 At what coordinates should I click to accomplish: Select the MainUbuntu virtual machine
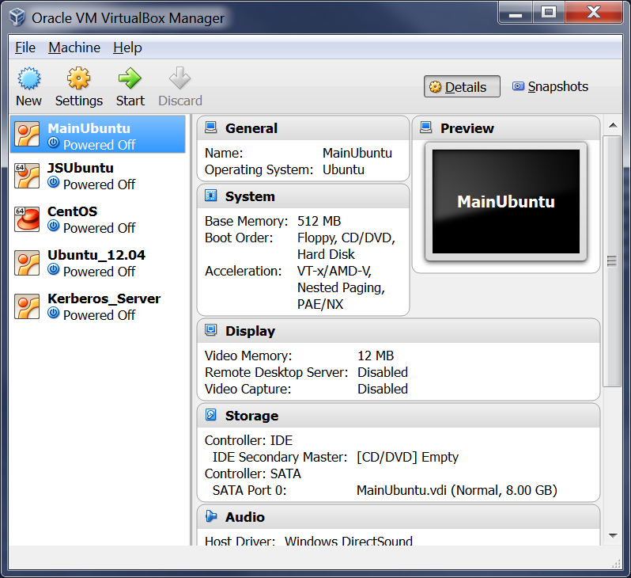point(98,135)
